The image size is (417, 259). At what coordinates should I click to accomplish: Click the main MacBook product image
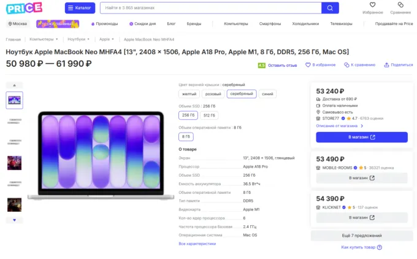[101, 155]
